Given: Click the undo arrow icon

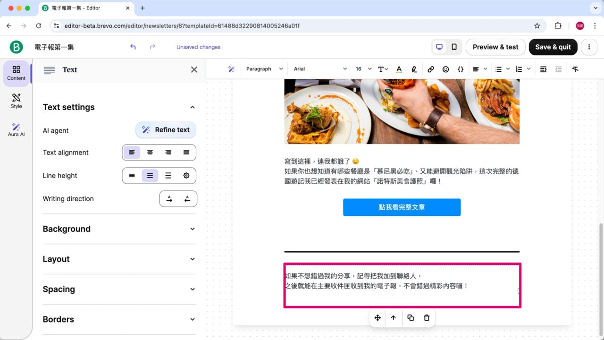Looking at the screenshot, I should 133,47.
